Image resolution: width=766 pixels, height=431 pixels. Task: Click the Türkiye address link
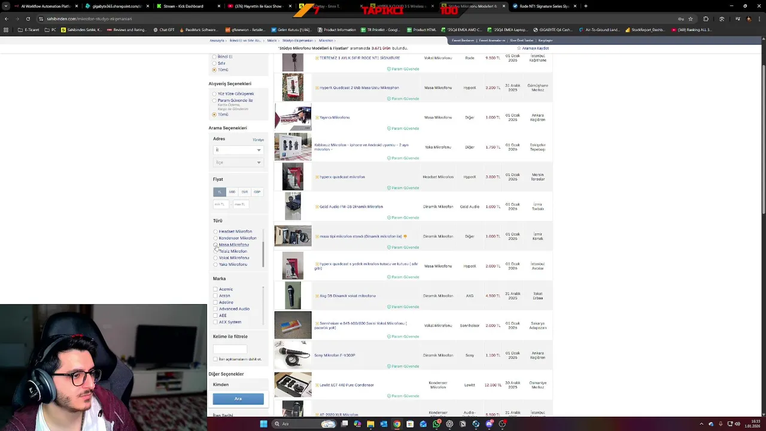[258, 139]
